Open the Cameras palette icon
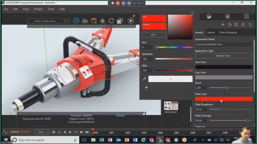 228,16
